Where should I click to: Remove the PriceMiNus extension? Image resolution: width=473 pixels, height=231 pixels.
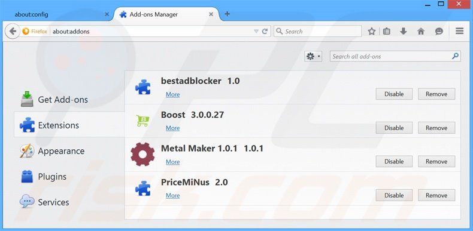click(436, 195)
